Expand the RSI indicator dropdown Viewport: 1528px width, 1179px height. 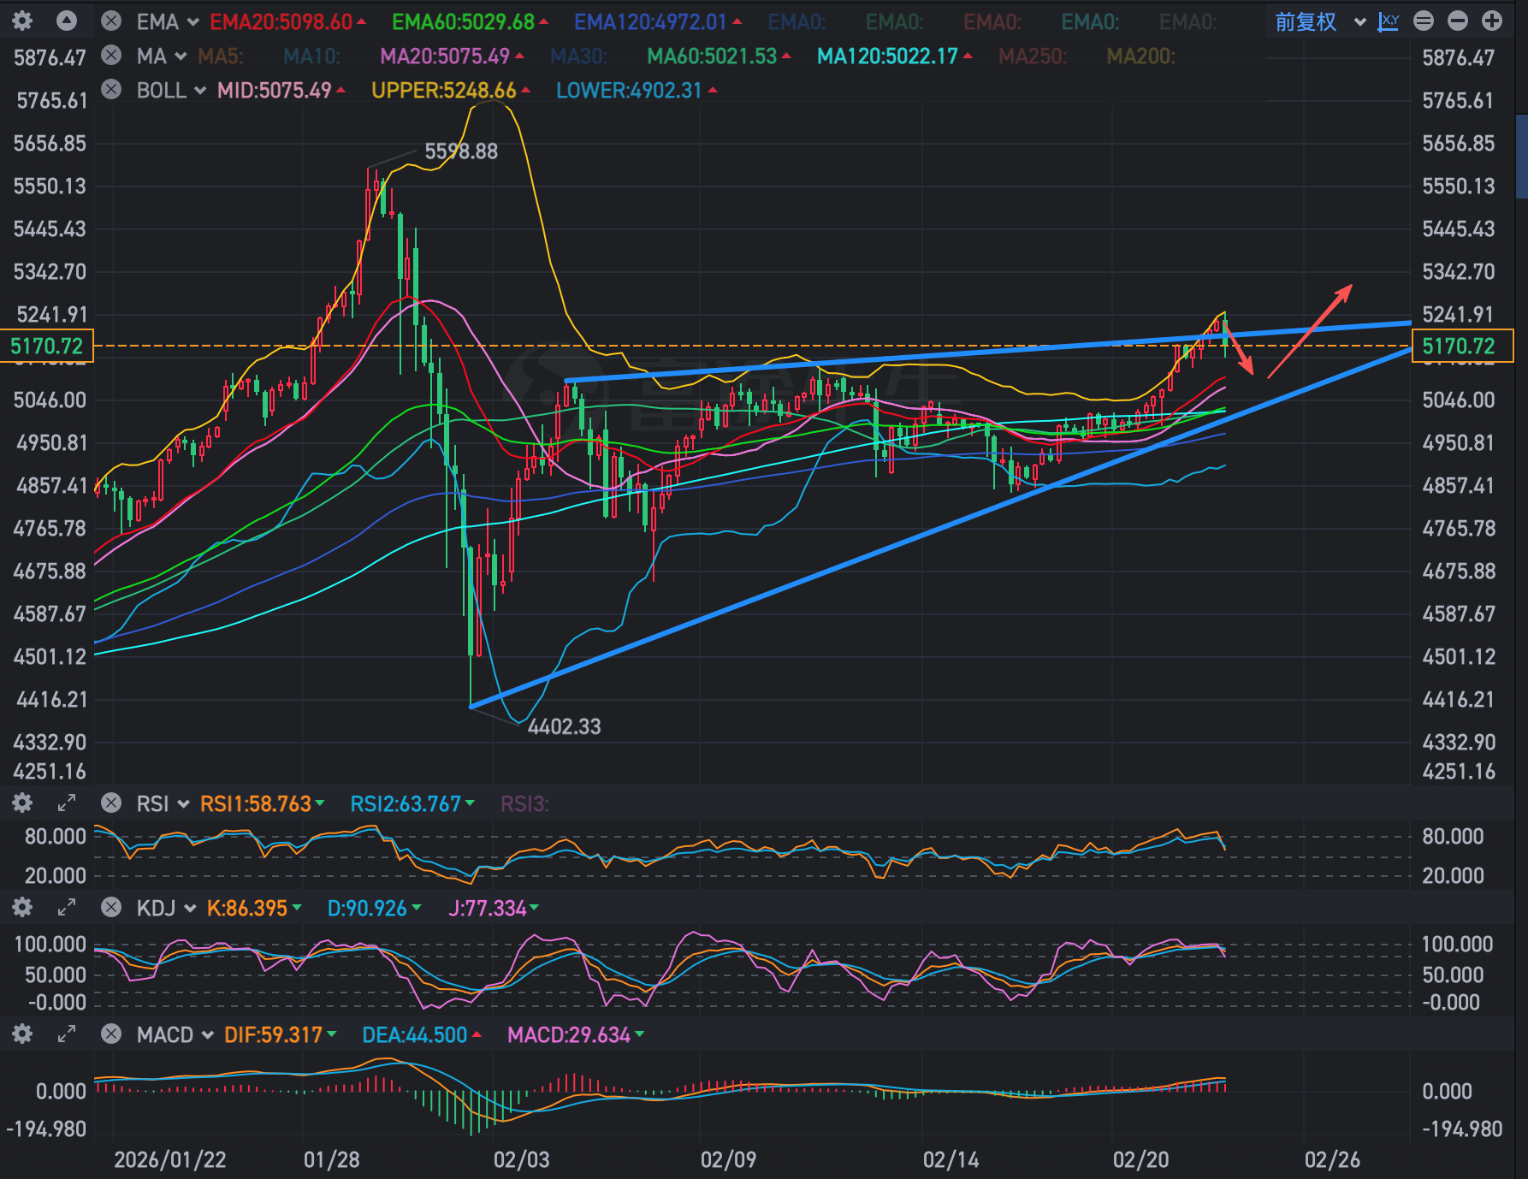(183, 804)
